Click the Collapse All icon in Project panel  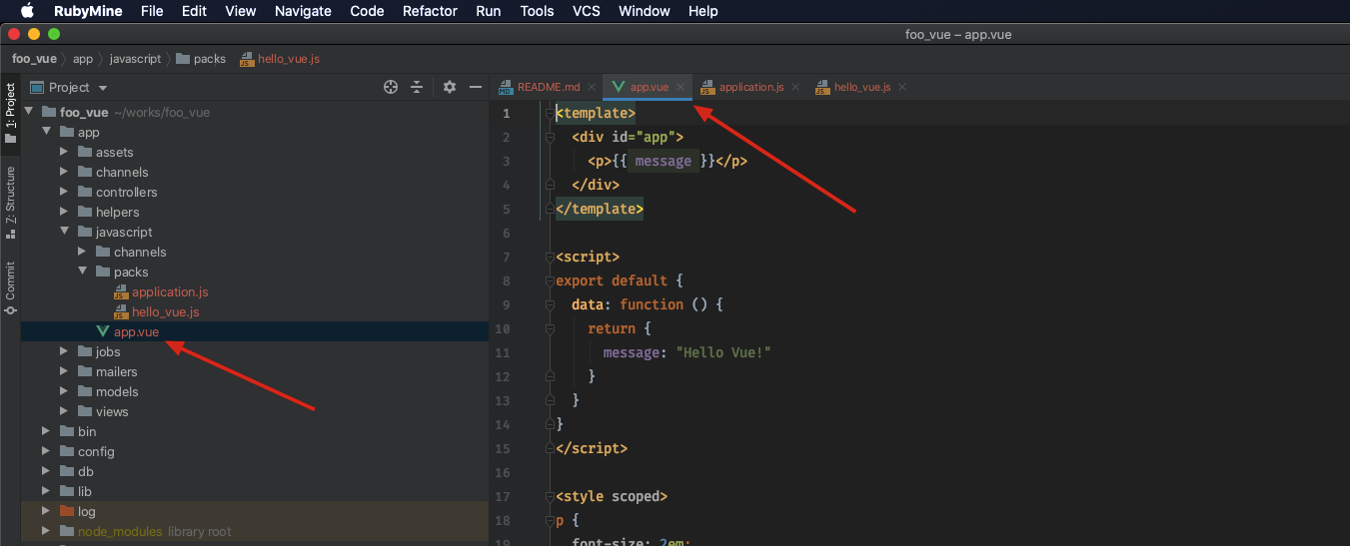coord(417,87)
